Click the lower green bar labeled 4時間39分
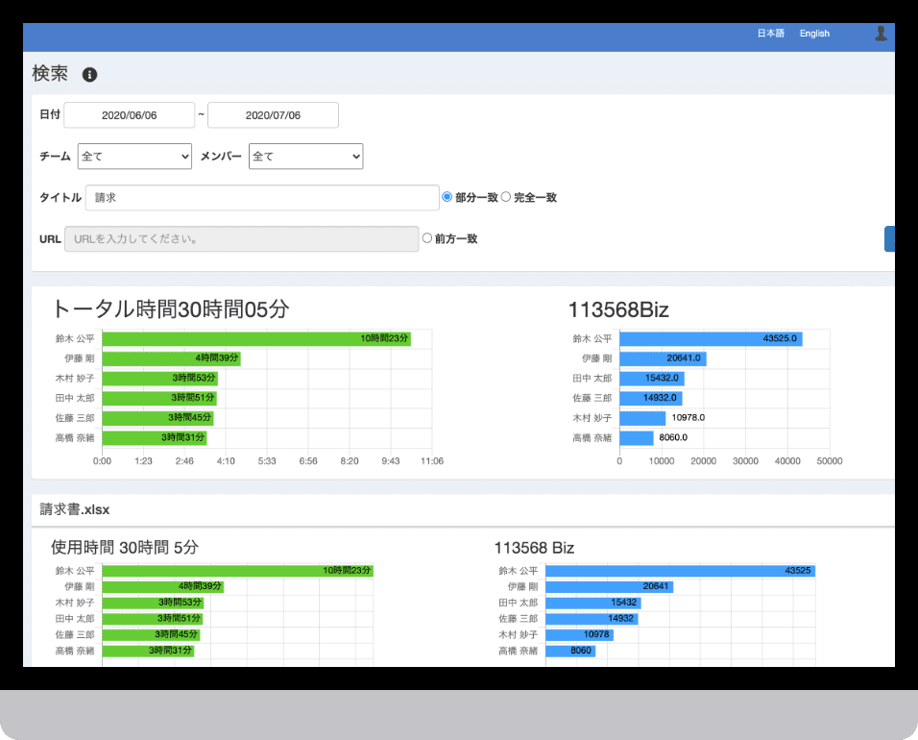 point(162,586)
